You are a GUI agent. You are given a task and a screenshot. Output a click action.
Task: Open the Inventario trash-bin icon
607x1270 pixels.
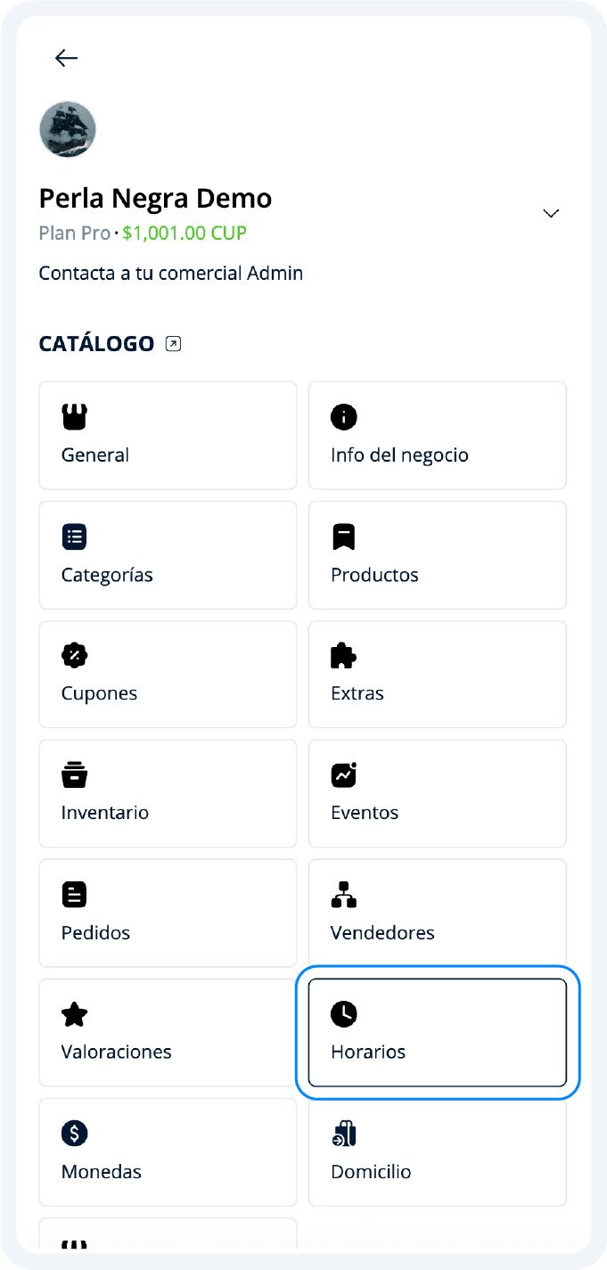click(74, 774)
